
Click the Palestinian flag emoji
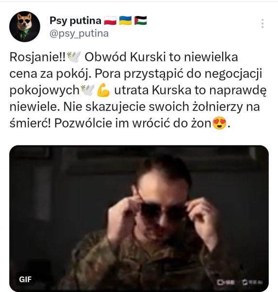(x=141, y=20)
